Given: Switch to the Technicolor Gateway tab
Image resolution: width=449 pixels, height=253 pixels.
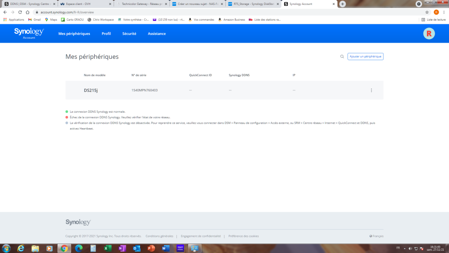Looking at the screenshot, I should point(142,4).
